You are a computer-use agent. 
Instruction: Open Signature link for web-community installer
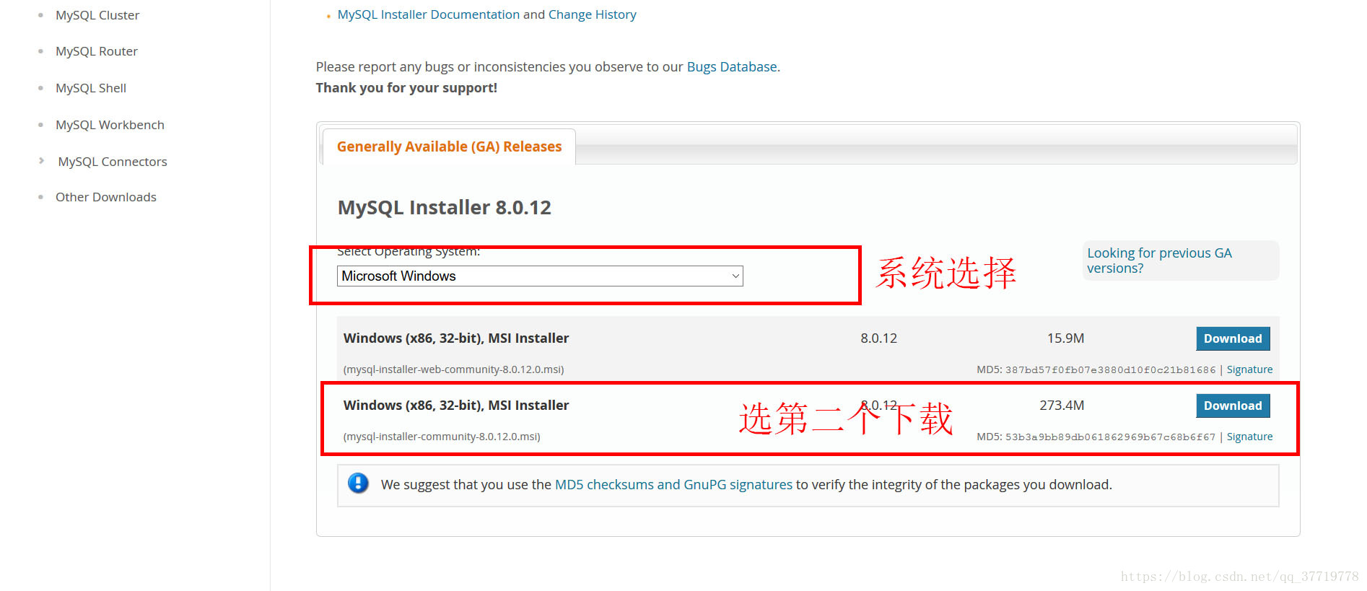point(1249,369)
